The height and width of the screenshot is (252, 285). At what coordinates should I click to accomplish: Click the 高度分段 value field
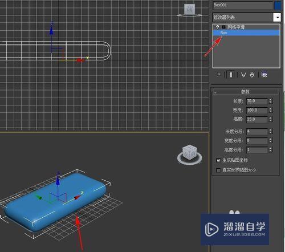(x=257, y=150)
